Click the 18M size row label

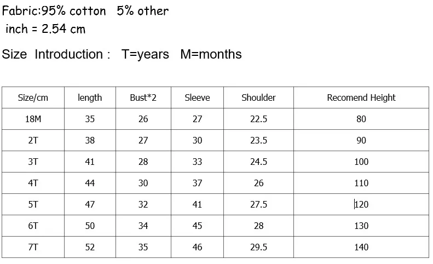pyautogui.click(x=33, y=119)
